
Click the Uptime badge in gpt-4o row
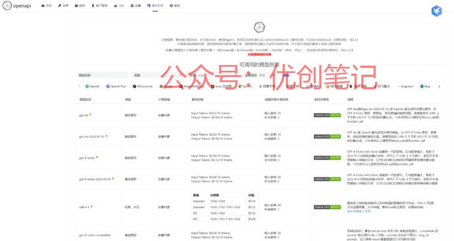327,115
